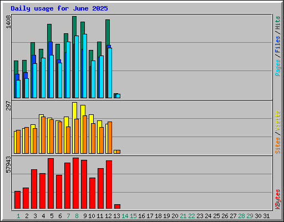The height and width of the screenshot is (222, 284).
Task: Click the day 31 axis label
Action: [266, 216]
